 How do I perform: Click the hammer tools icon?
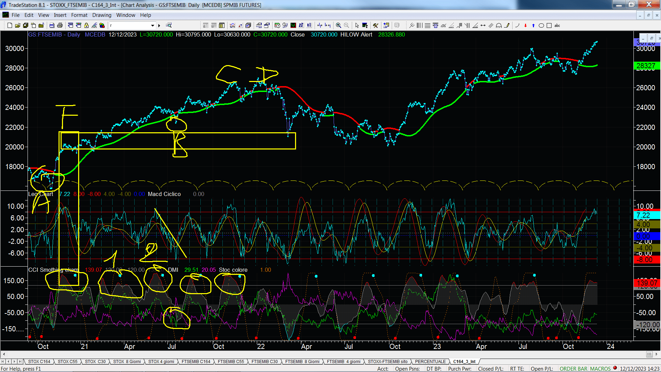pos(376,25)
